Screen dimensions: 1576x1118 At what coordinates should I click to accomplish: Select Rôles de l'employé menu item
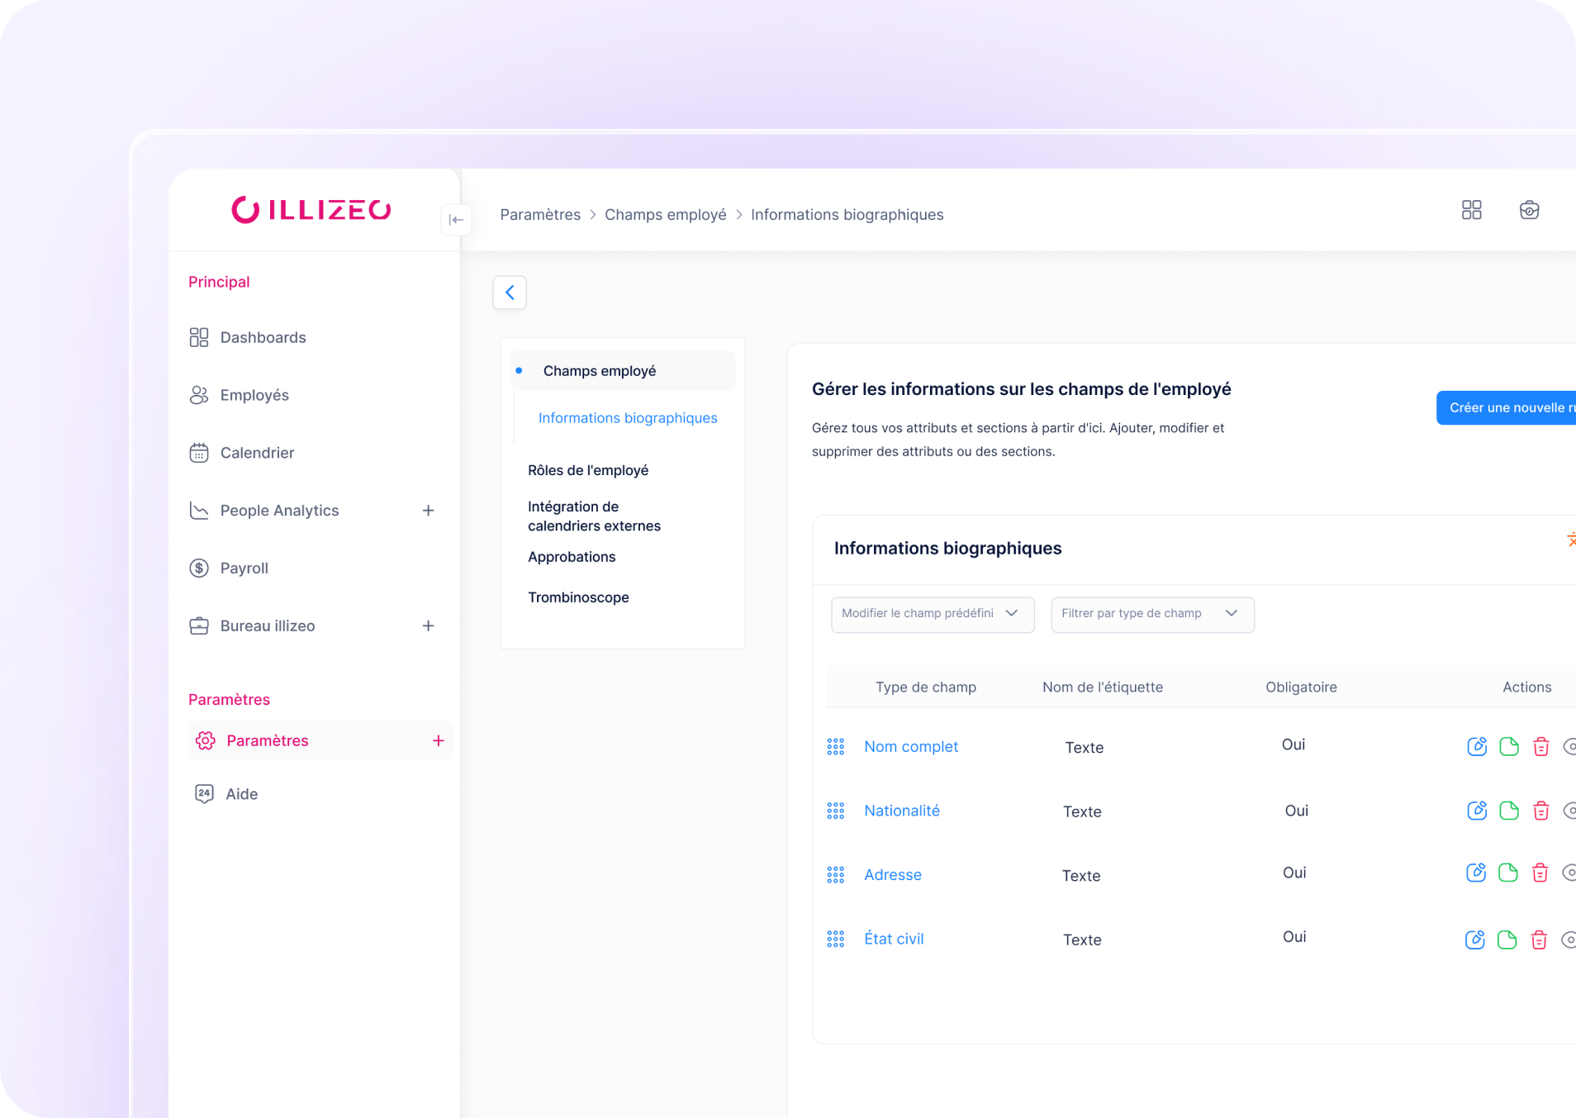point(588,470)
